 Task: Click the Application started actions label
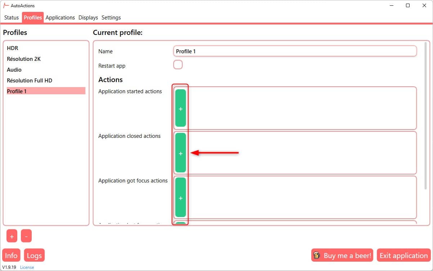click(x=130, y=91)
